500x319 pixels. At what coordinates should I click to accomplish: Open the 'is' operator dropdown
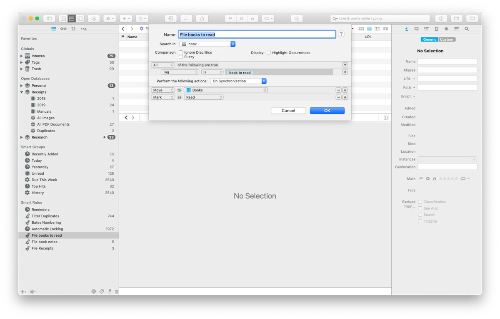(212, 72)
